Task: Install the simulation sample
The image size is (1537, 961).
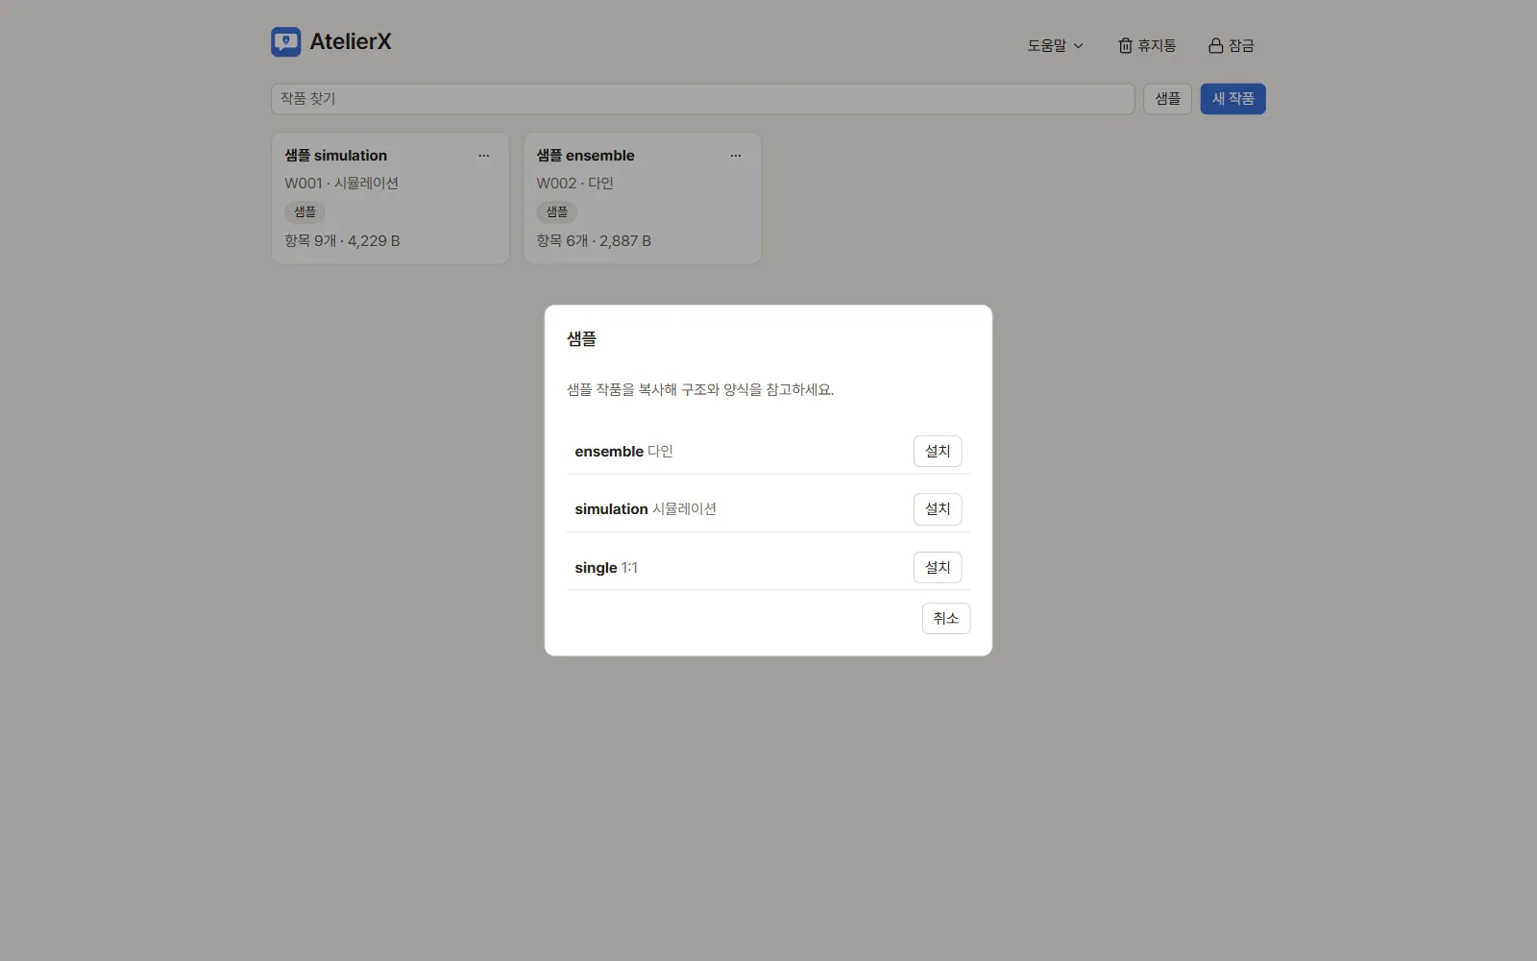Action: click(x=937, y=509)
